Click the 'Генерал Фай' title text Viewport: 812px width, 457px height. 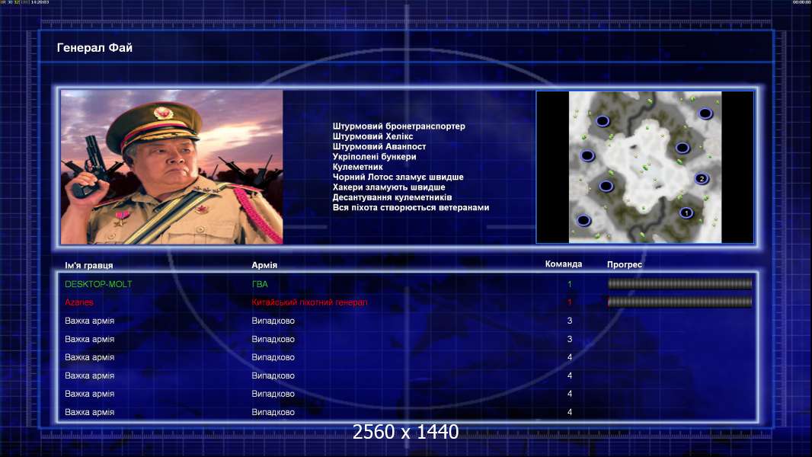coord(95,48)
